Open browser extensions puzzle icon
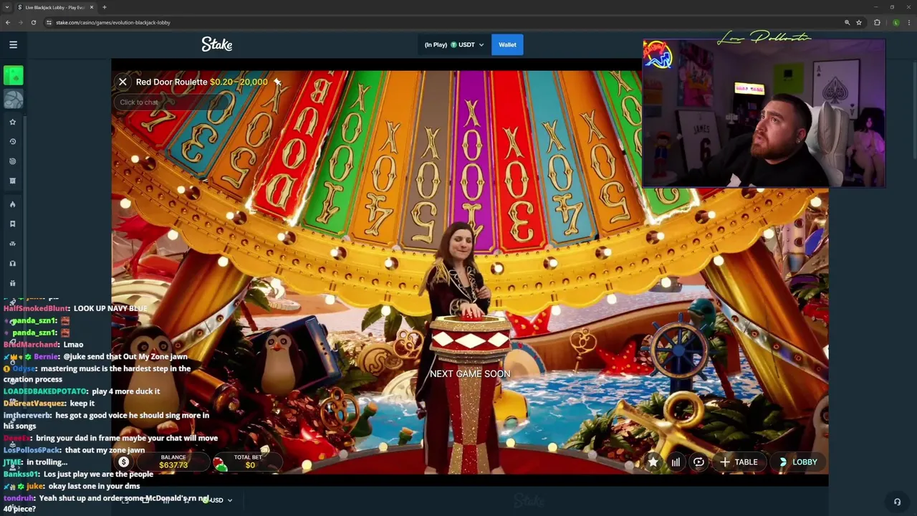The image size is (917, 516). 877,22
